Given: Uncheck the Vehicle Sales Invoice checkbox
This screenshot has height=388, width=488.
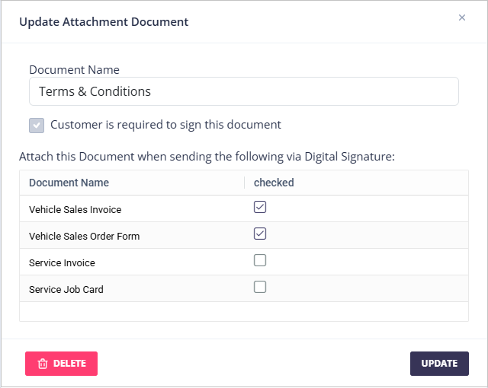Looking at the screenshot, I should click(x=260, y=207).
